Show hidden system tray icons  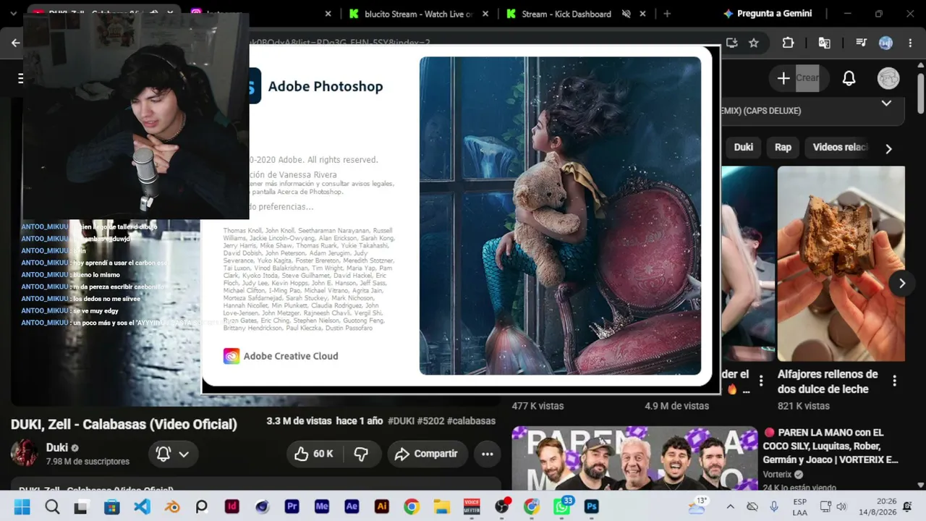click(x=730, y=507)
